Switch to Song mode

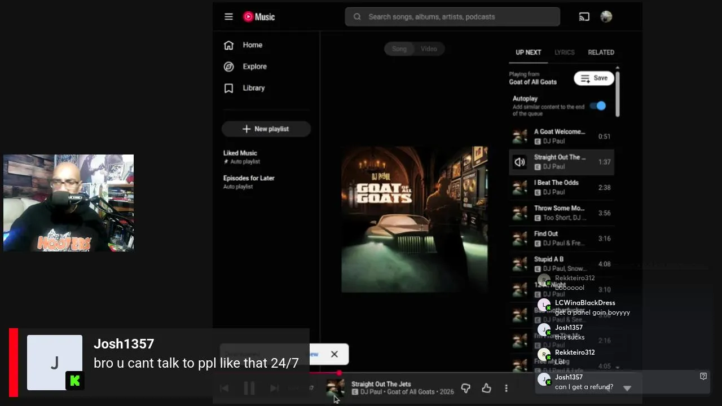tap(399, 49)
